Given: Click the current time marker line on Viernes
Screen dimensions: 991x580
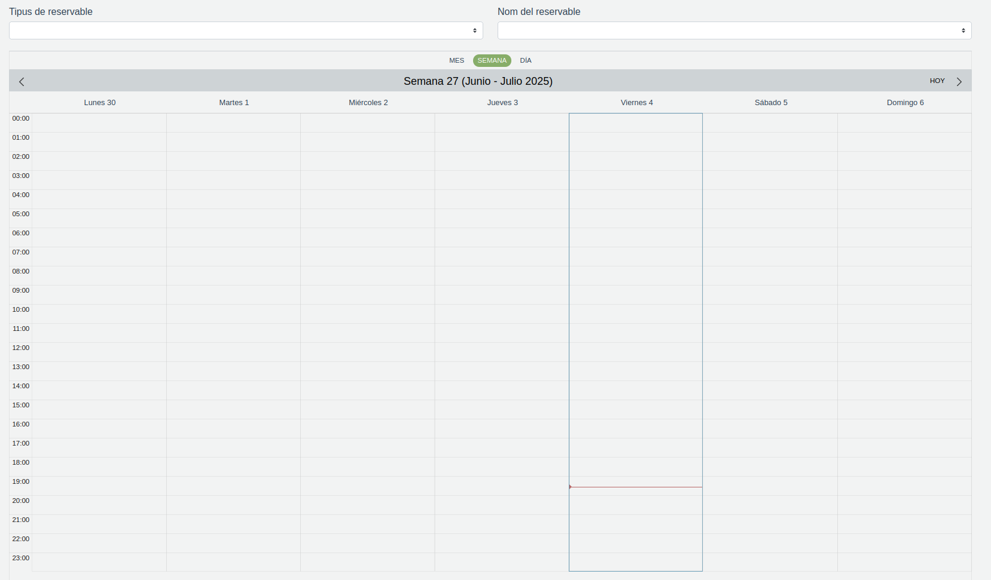Looking at the screenshot, I should pos(636,487).
